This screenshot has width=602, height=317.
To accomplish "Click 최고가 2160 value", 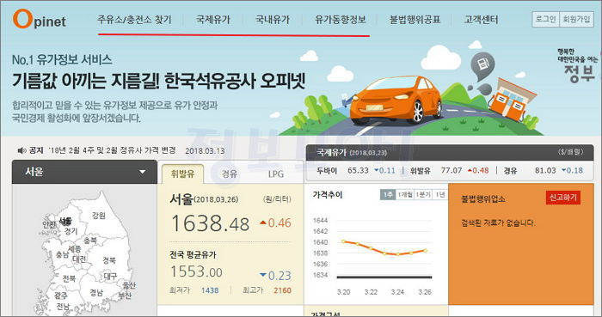I will tap(283, 290).
